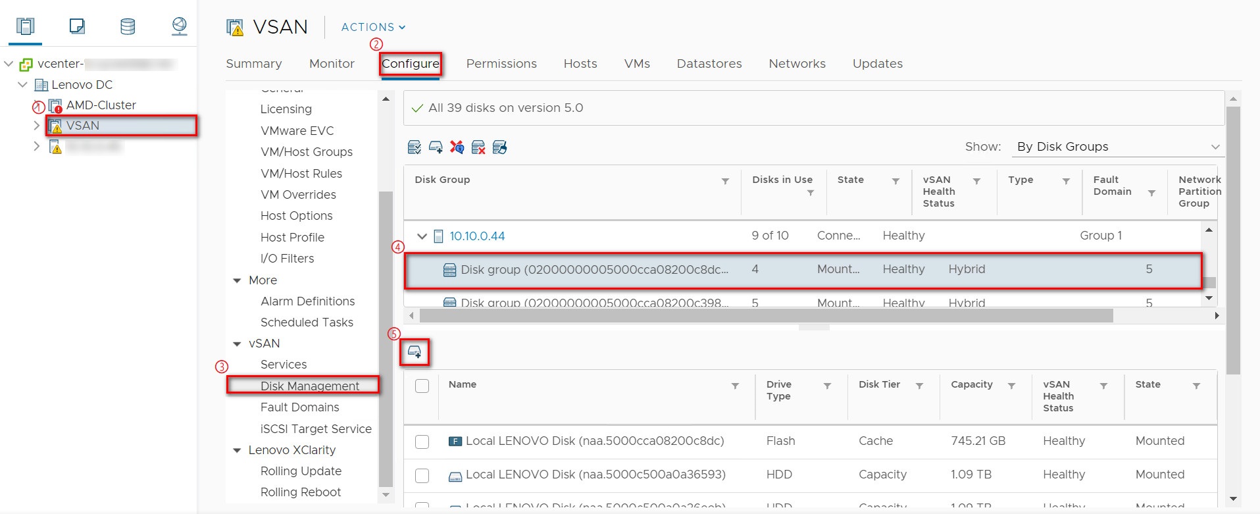Open the ACTIONS dropdown menu
The height and width of the screenshot is (514, 1260).
point(373,27)
